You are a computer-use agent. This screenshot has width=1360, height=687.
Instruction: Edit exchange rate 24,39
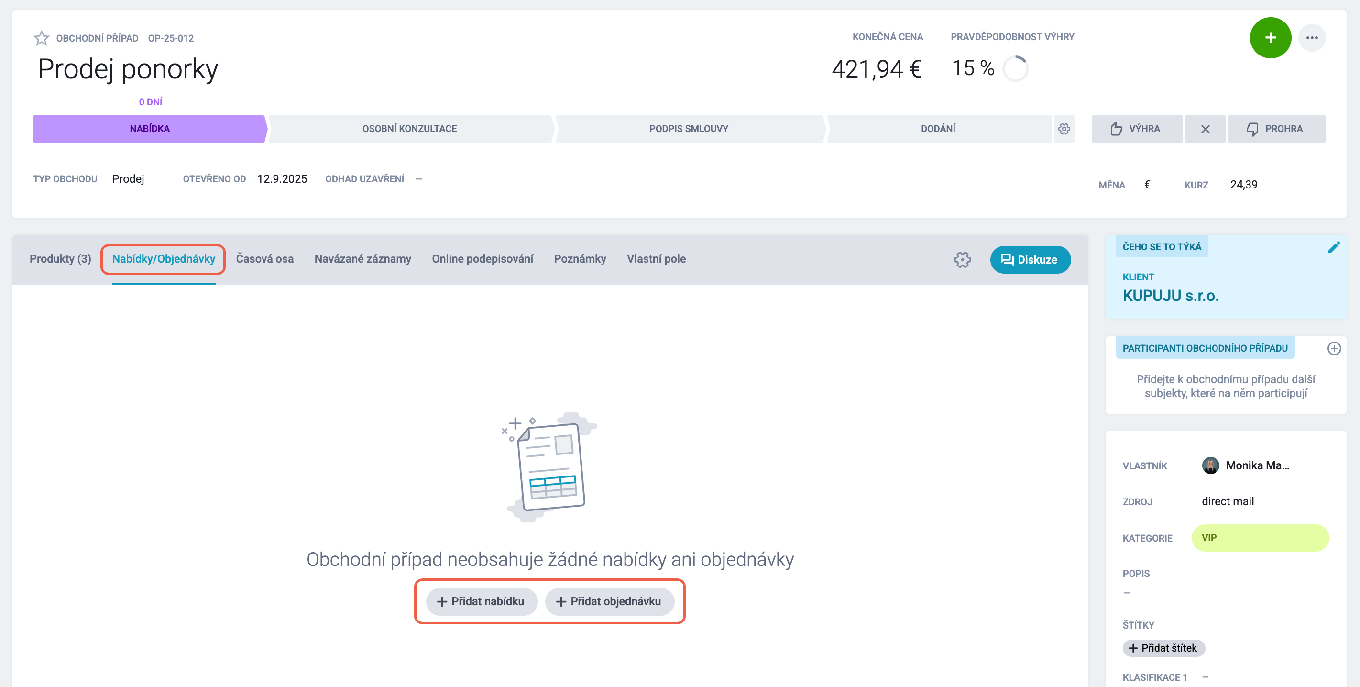[1243, 185]
